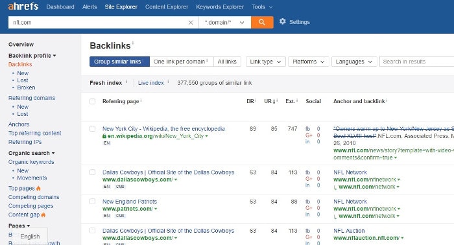
Task: Open Referring domains in sidebar
Action: click(32, 98)
